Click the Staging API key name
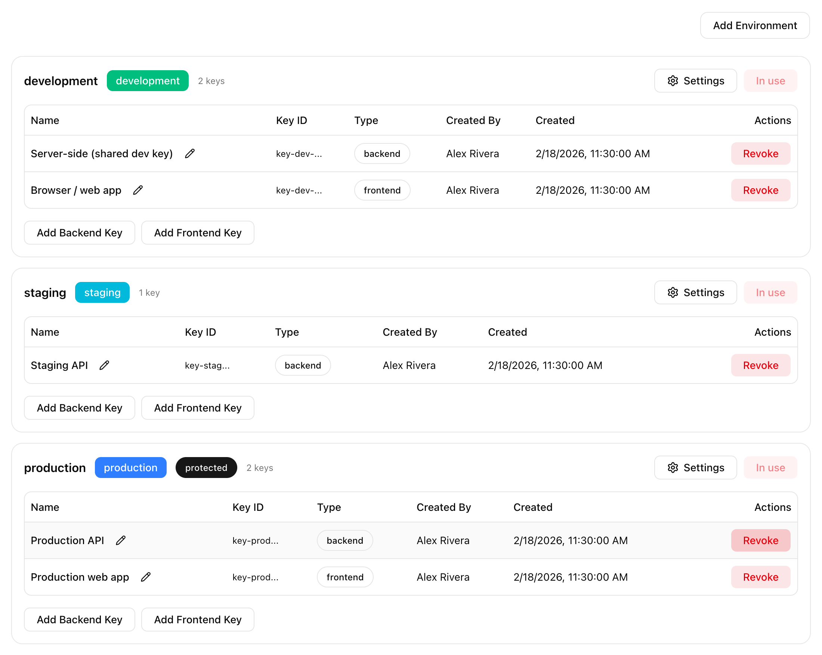The image size is (822, 655). 59,366
